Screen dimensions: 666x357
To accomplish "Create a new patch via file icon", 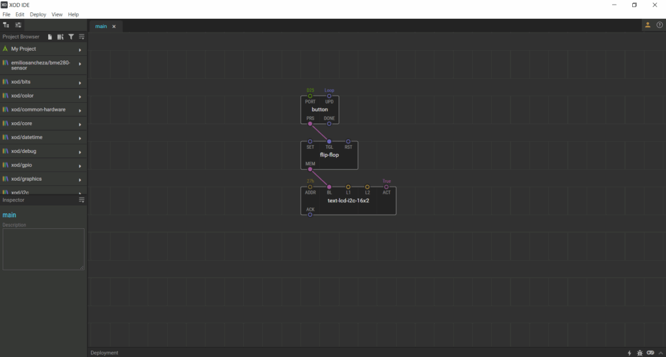I will point(49,37).
